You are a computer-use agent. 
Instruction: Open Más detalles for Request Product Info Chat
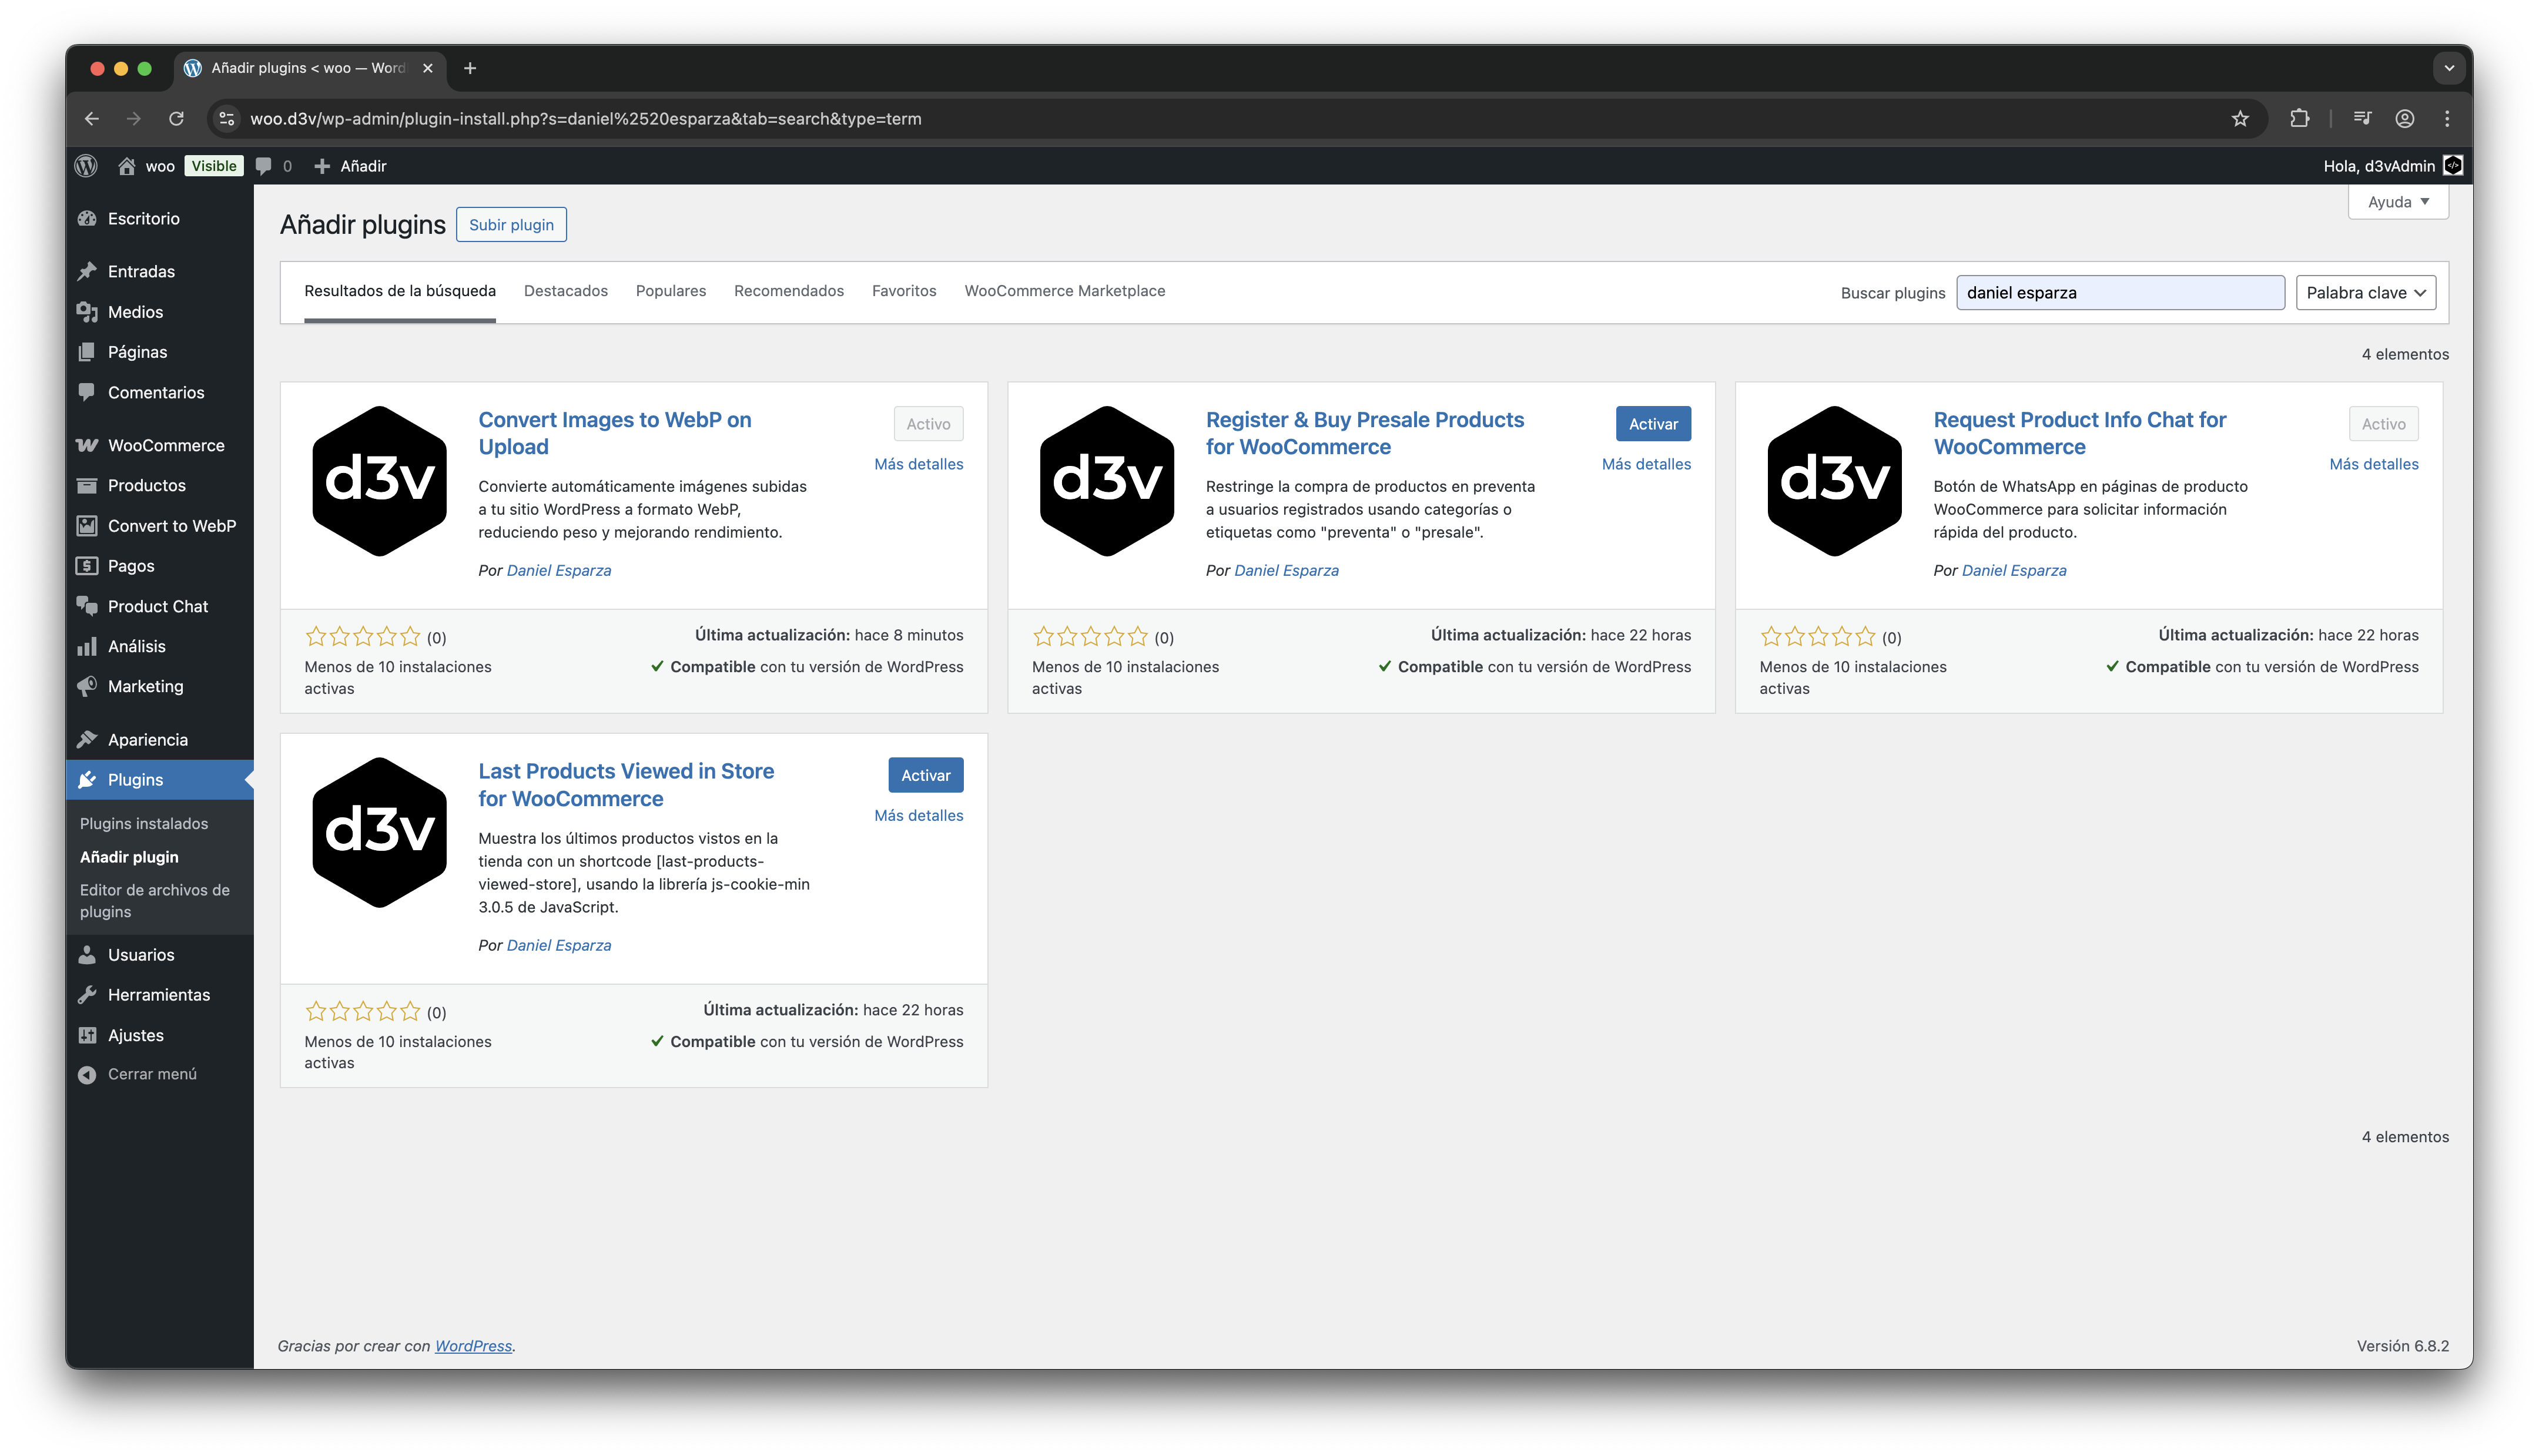2374,464
